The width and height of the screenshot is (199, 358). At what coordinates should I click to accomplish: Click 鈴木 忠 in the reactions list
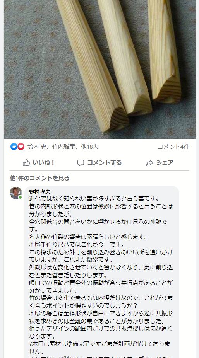tap(37, 147)
